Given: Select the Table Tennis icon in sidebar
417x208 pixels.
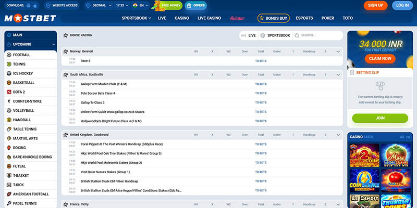Looking at the screenshot, I should click(9, 129).
